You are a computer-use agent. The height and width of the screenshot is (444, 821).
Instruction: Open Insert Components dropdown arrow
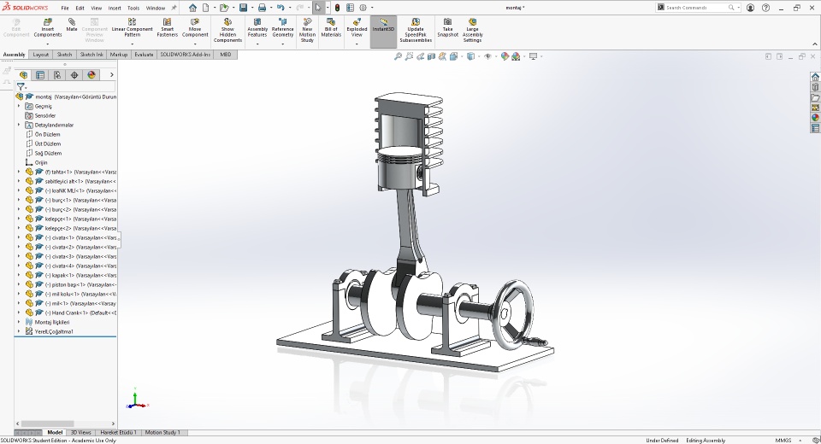point(48,44)
